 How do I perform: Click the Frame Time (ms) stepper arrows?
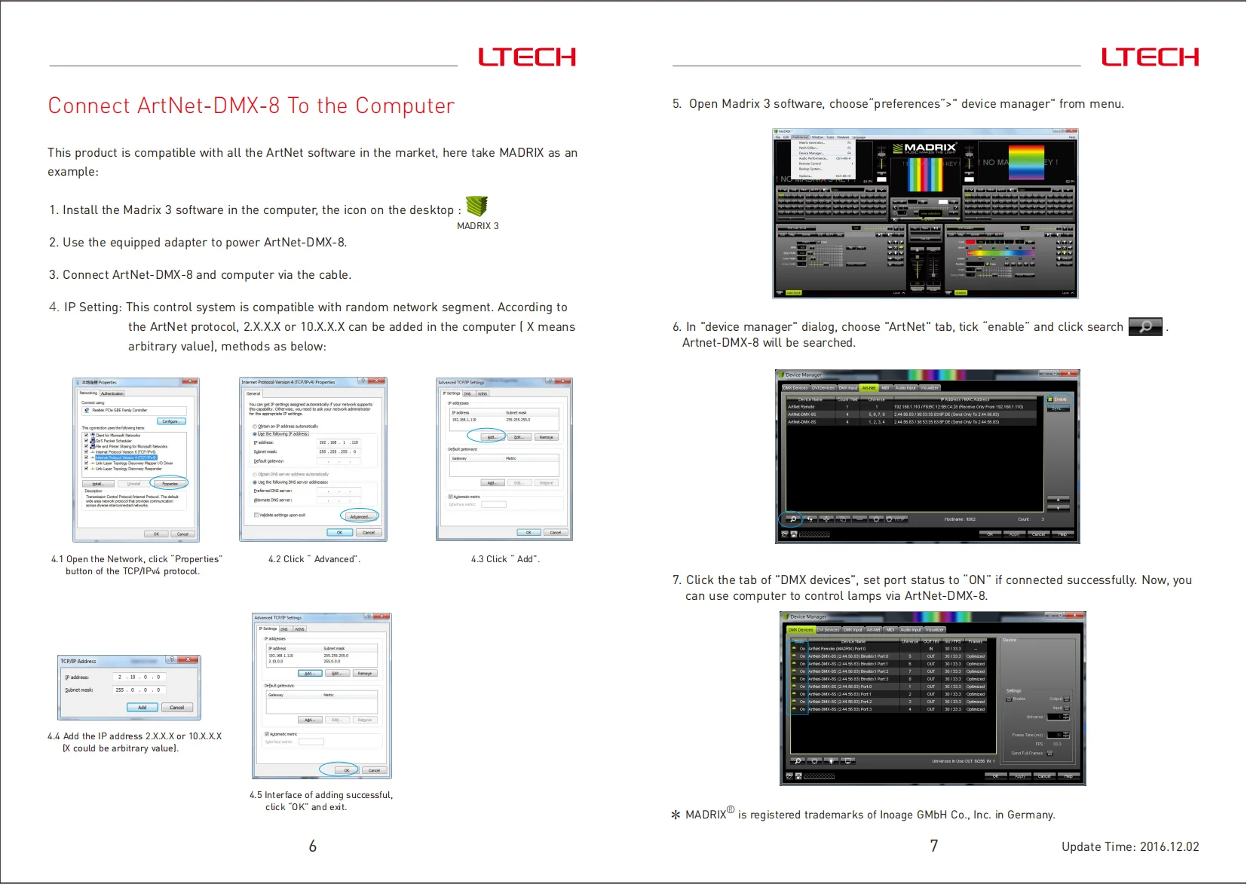[1067, 735]
